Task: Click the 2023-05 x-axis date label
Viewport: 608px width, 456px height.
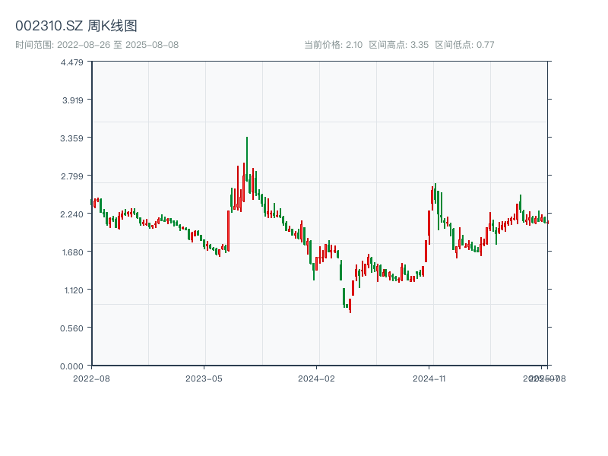Action: tap(204, 378)
